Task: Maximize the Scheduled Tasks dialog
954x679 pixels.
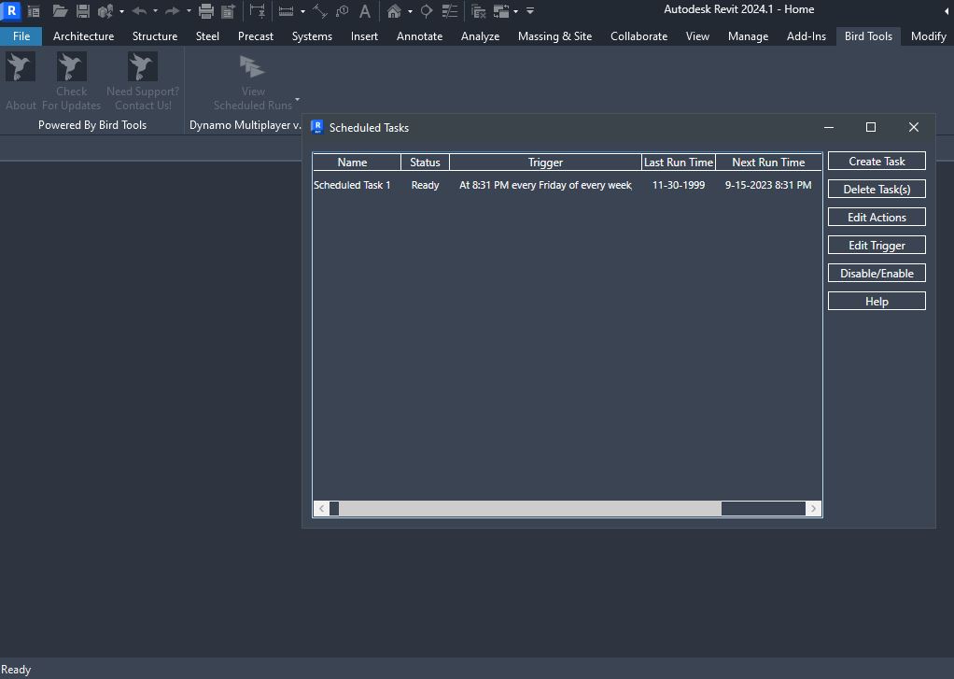Action: coord(871,127)
